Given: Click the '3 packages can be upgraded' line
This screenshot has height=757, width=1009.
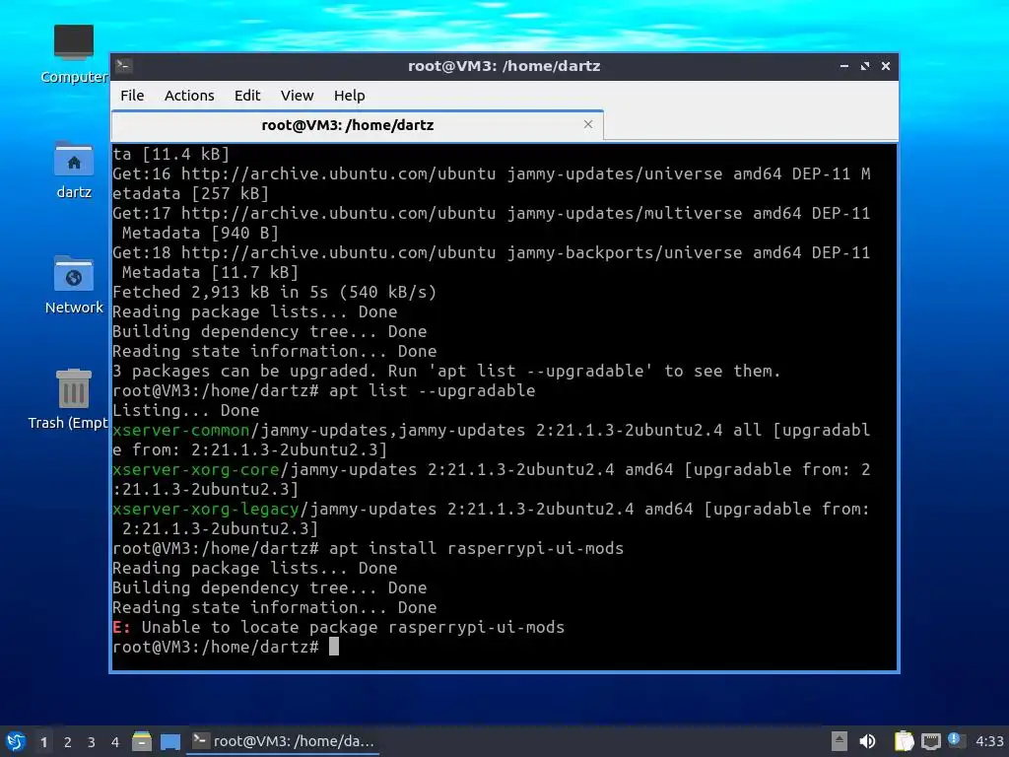Looking at the screenshot, I should [446, 371].
